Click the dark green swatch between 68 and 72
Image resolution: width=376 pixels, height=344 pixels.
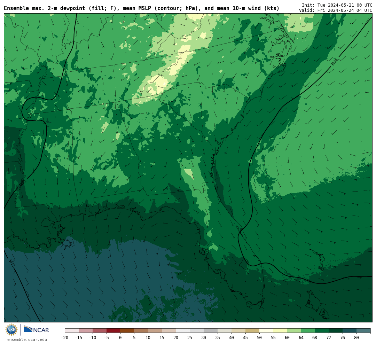pyautogui.click(x=322, y=331)
